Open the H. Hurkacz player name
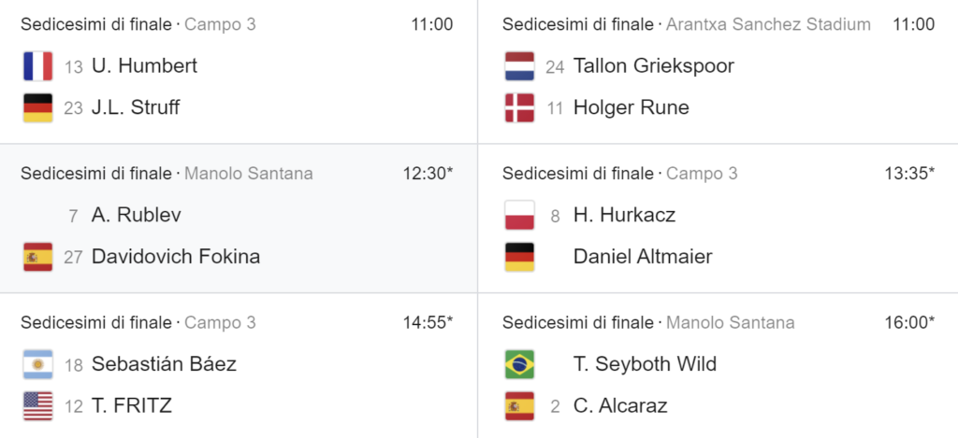Screen dimensions: 958x438 click(x=624, y=215)
